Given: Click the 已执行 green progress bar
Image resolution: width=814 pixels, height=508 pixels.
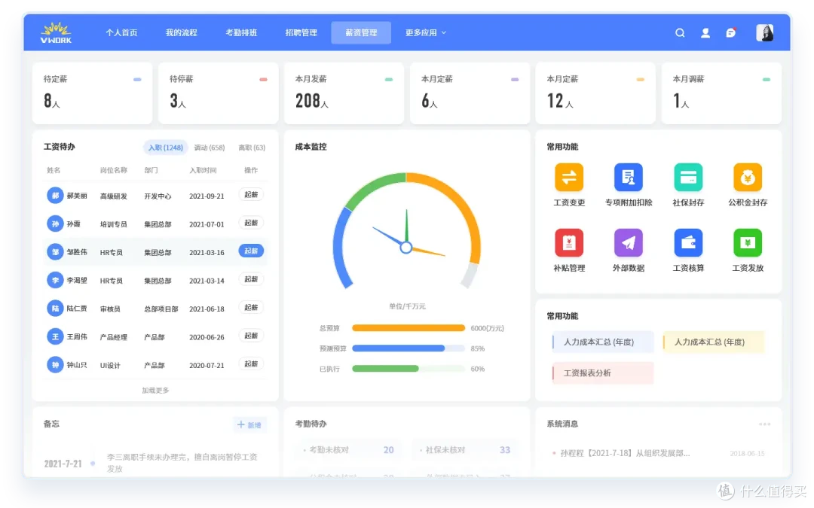Looking at the screenshot, I should click(409, 369).
